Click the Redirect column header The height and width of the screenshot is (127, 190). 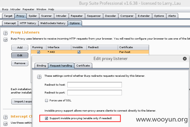(x=102, y=47)
